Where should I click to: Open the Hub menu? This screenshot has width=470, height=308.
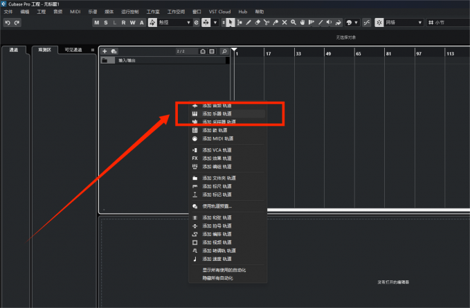(x=243, y=12)
